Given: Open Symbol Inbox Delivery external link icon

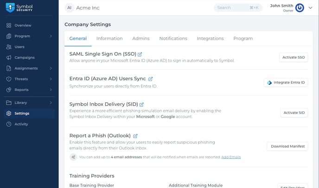Looking at the screenshot, I should click(141, 105).
